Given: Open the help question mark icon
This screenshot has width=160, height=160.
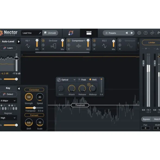Looking at the screenshot, I should [145, 33].
